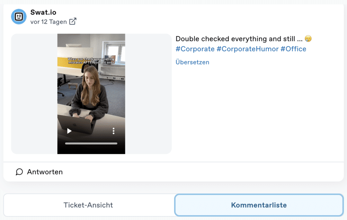Click the Swat.io account name

[43, 13]
